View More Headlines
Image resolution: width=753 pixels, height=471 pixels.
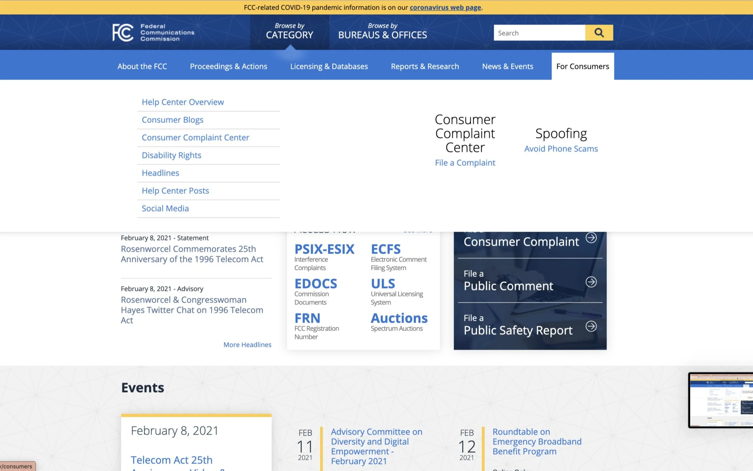(x=247, y=344)
